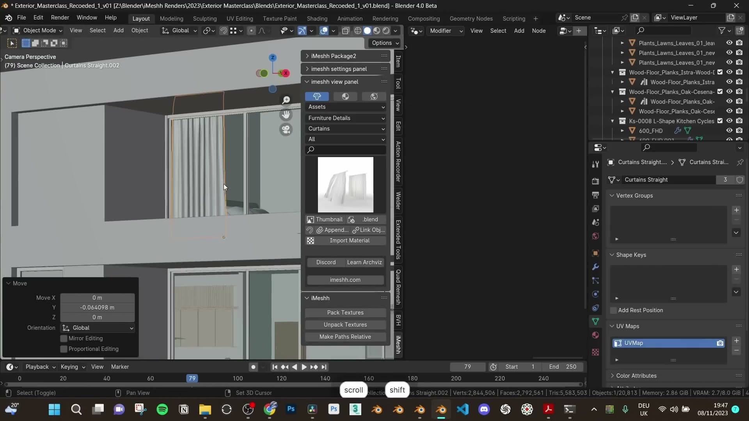Tick the Add Rest Position checkbox
Viewport: 749px width, 421px height.
click(613, 310)
